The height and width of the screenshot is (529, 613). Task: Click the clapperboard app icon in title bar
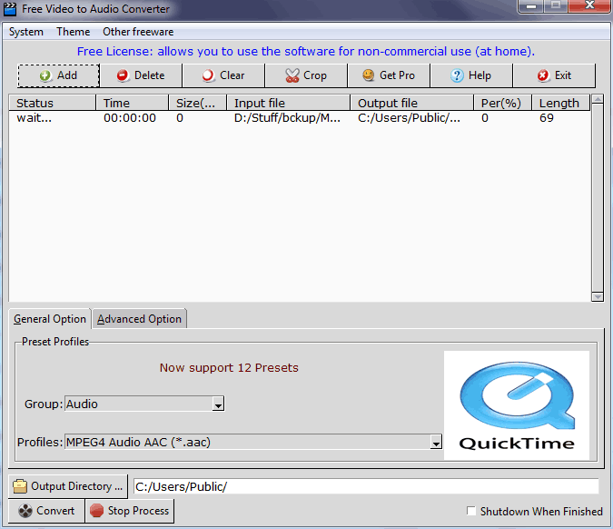[10, 8]
